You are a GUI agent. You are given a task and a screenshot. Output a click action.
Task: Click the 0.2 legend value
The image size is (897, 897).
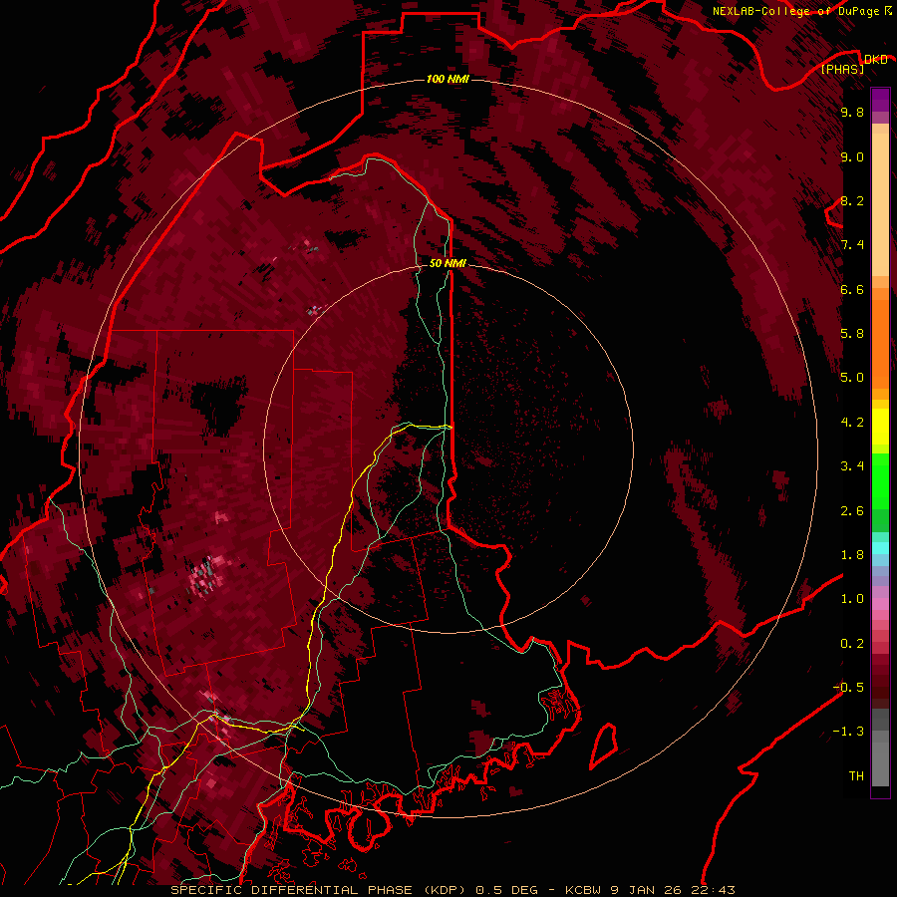tap(852, 644)
